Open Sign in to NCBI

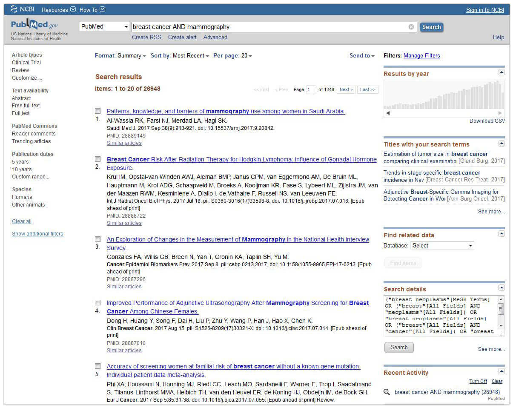click(485, 10)
